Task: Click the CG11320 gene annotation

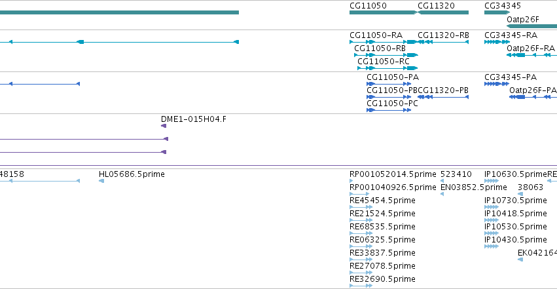Action: coord(443,12)
